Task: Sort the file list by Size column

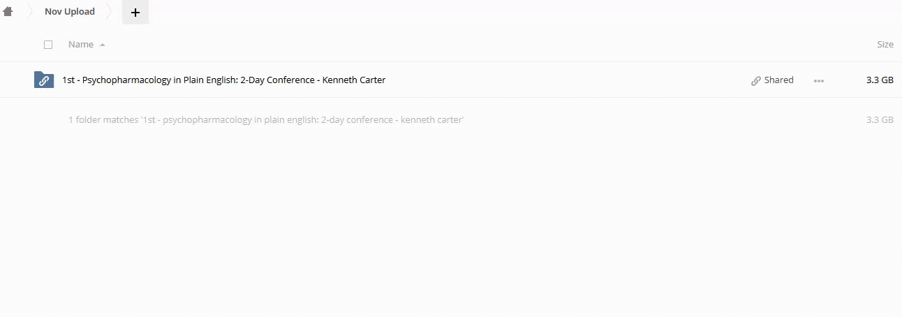Action: [x=885, y=45]
